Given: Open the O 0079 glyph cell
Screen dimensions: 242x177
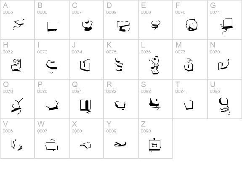Looking at the screenshot, I should click(17, 99).
